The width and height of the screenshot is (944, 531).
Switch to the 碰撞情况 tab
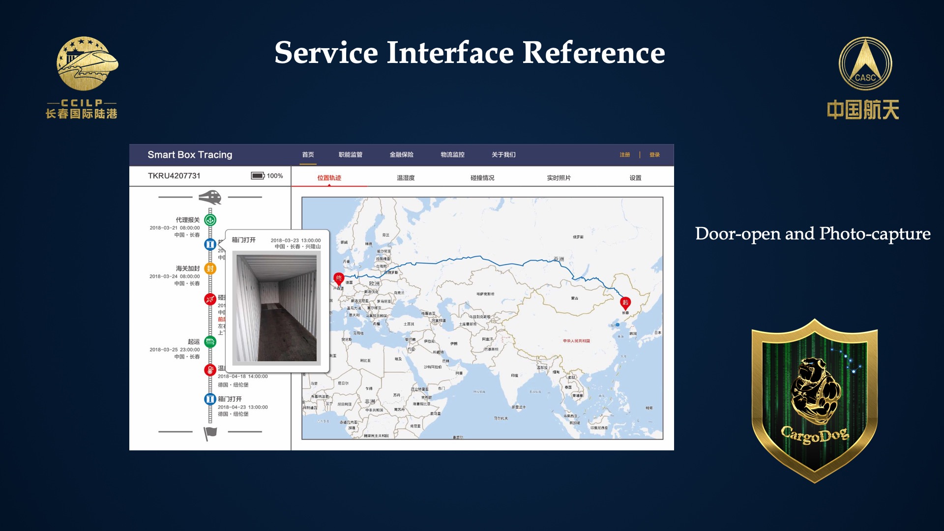click(482, 178)
